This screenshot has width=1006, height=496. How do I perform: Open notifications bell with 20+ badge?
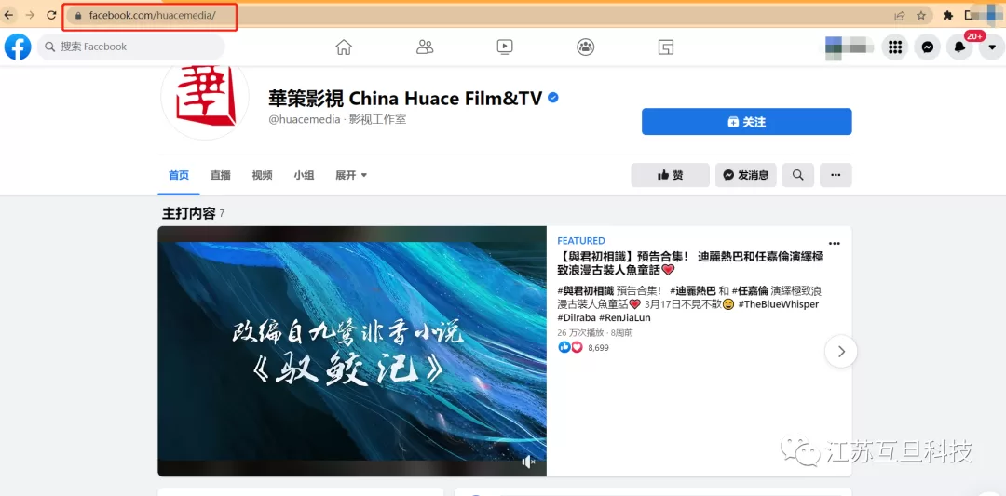click(x=959, y=47)
